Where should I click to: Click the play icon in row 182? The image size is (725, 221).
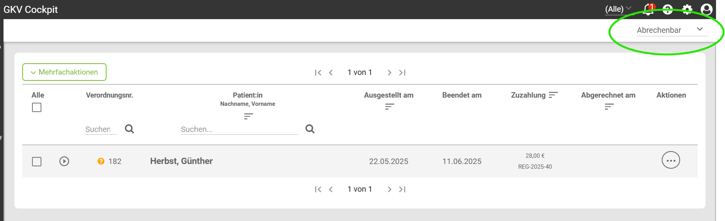(64, 161)
